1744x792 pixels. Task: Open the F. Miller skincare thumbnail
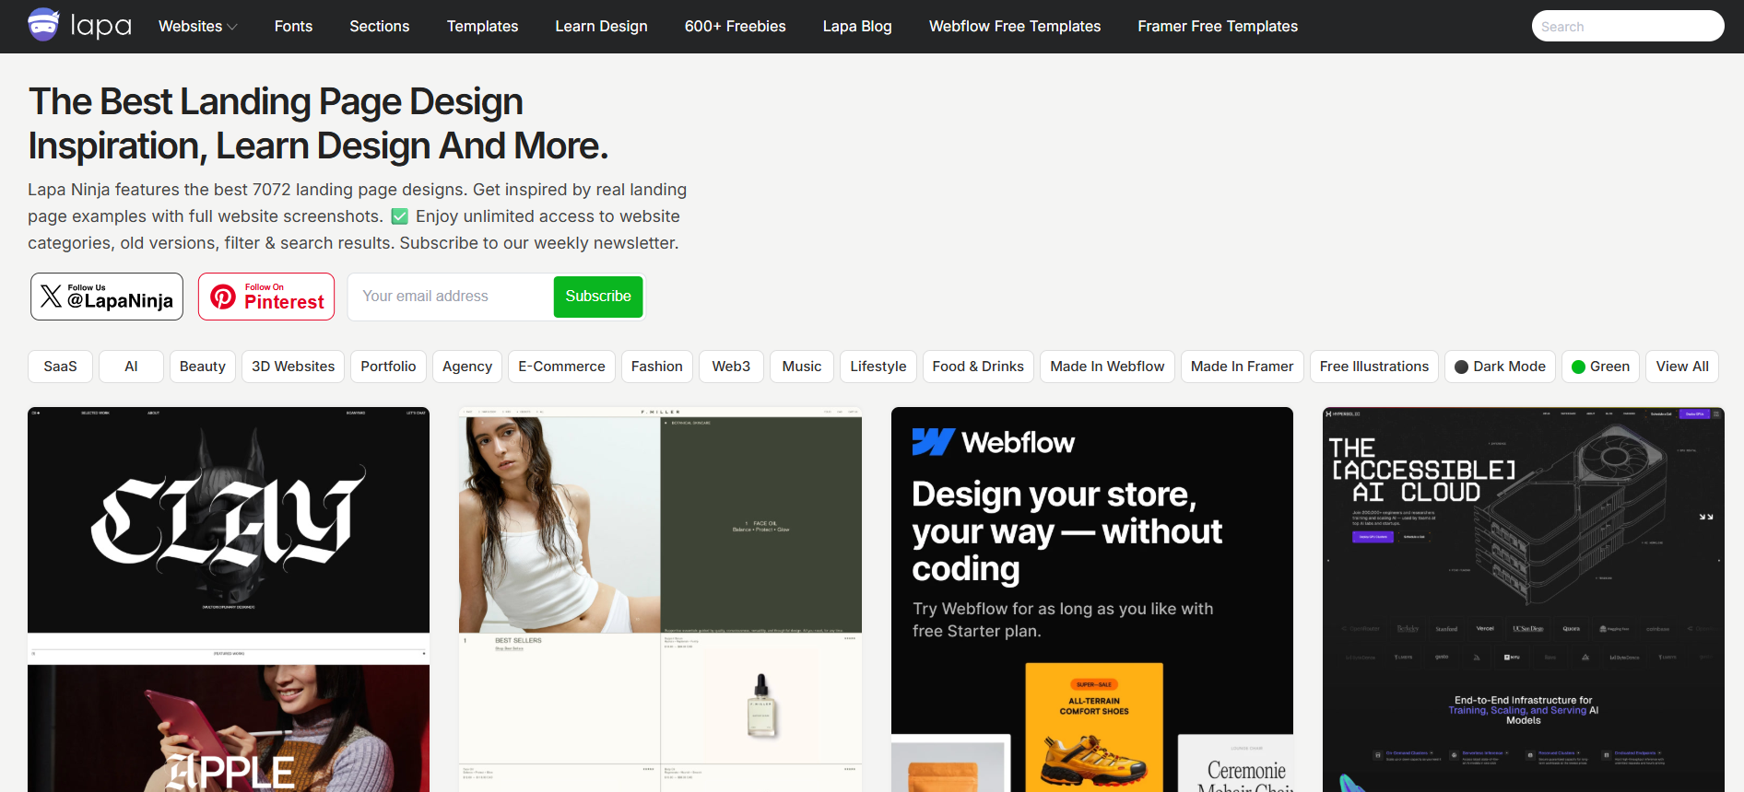(660, 600)
